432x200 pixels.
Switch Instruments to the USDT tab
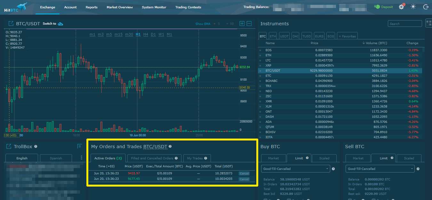pos(284,36)
